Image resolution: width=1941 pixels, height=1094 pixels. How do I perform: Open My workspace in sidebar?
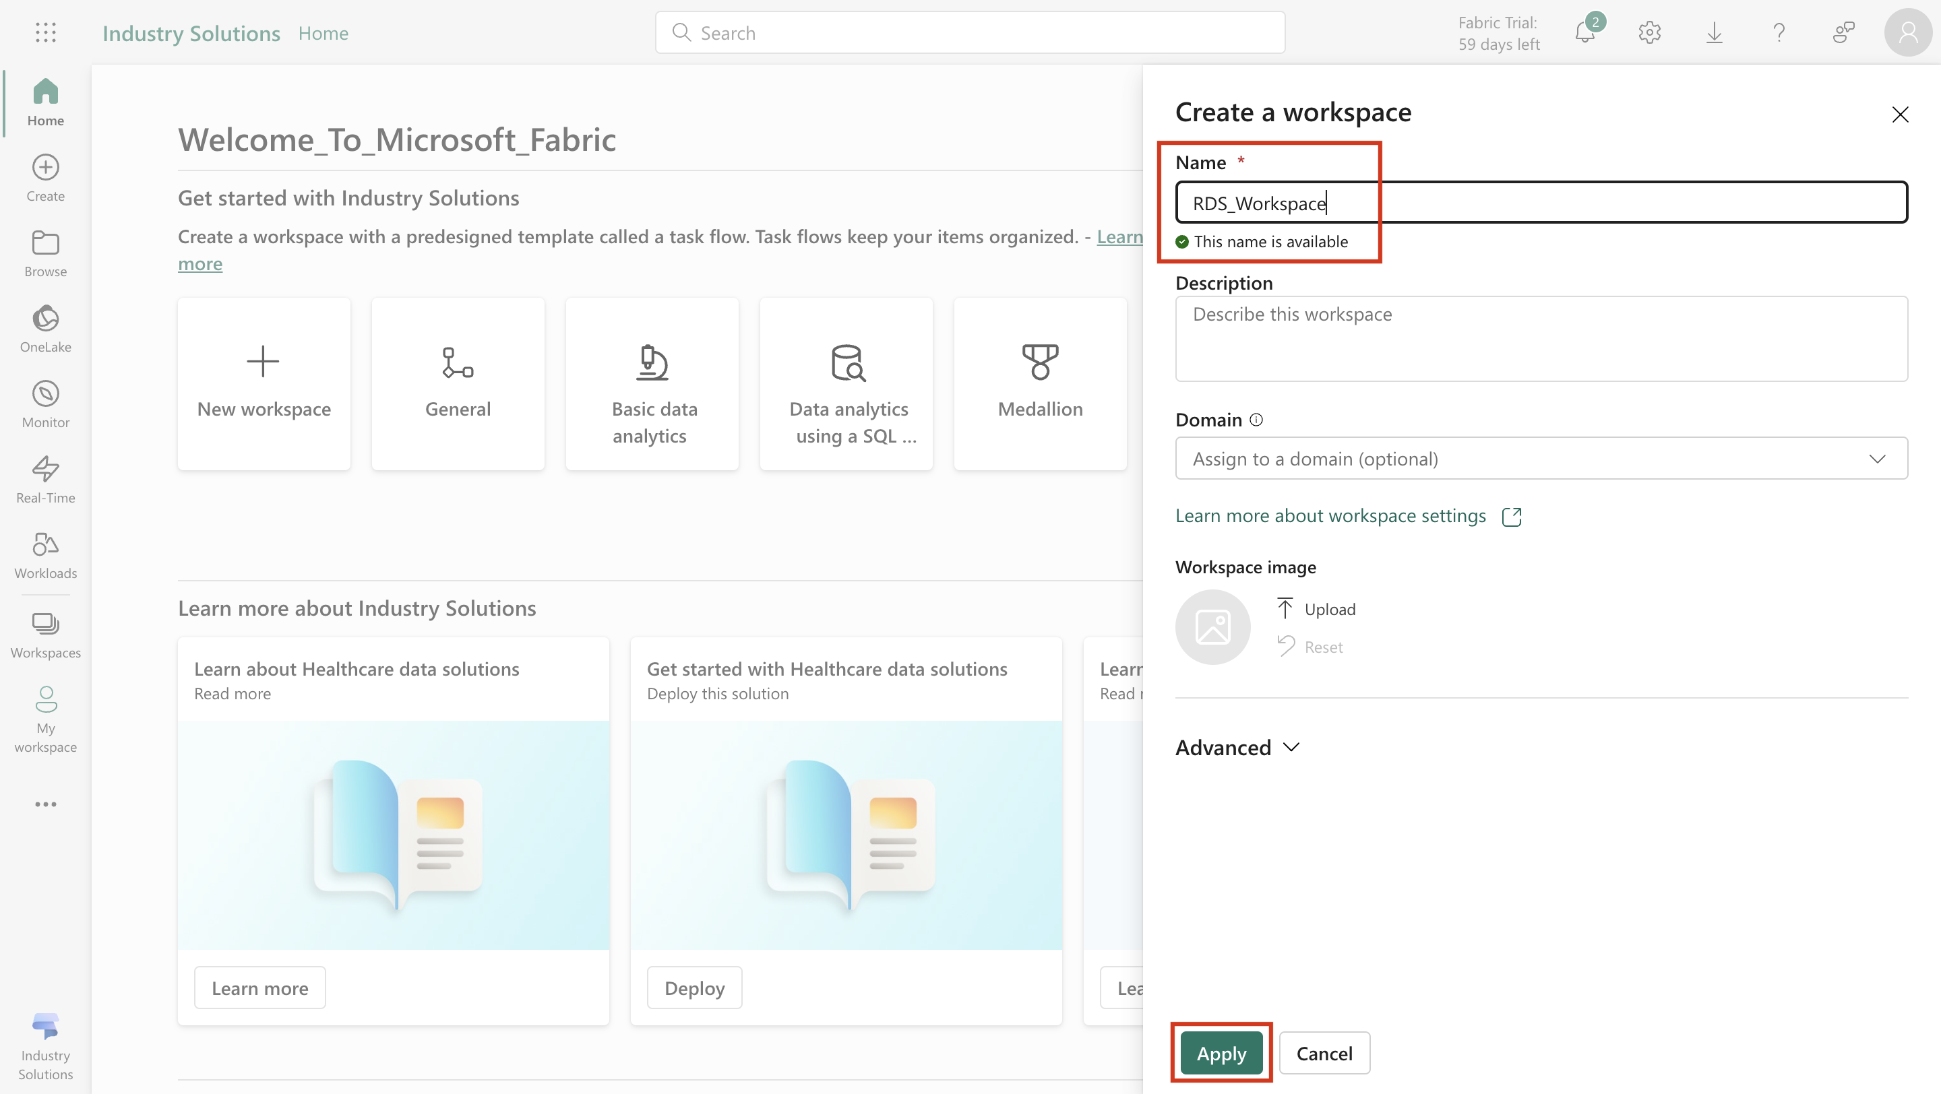pos(45,719)
